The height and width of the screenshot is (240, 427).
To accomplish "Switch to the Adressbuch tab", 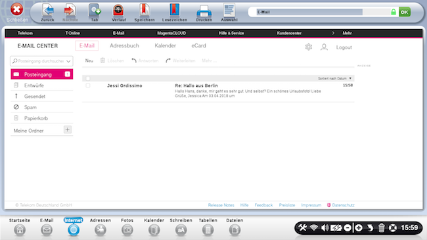I will point(124,45).
